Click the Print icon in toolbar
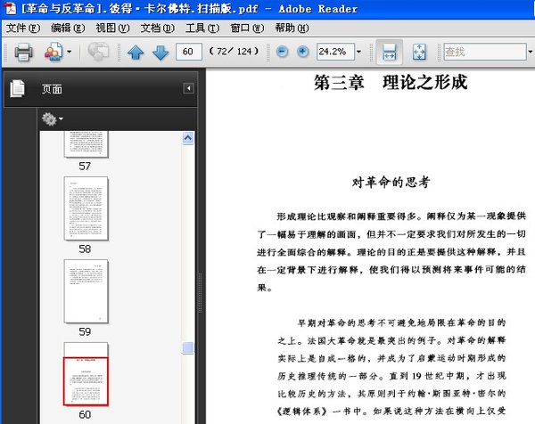 pyautogui.click(x=24, y=53)
